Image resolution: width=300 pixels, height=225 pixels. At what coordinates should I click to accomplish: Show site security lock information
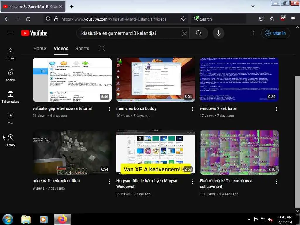(56, 19)
